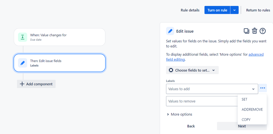Click Return to rules
Image resolution: width=273 pixels, height=134 pixels.
[258, 10]
